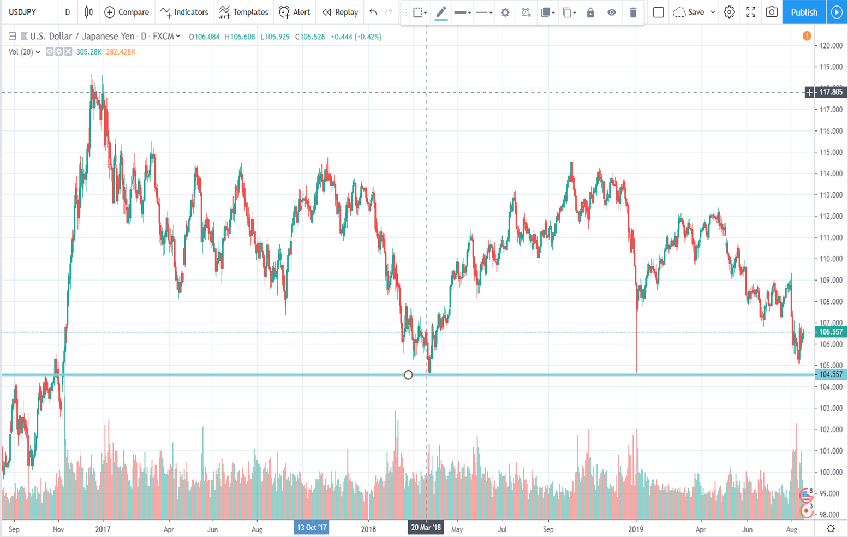Viewport: 848px width, 537px height.
Task: Open chart Templates
Action: point(243,12)
